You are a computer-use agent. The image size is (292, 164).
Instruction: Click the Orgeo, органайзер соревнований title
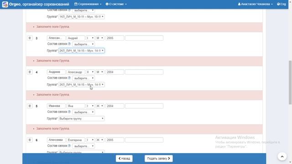click(x=39, y=4)
